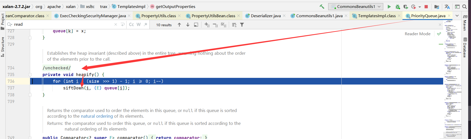
Task: Click line number 736 in gutter
Action: pos(11,81)
